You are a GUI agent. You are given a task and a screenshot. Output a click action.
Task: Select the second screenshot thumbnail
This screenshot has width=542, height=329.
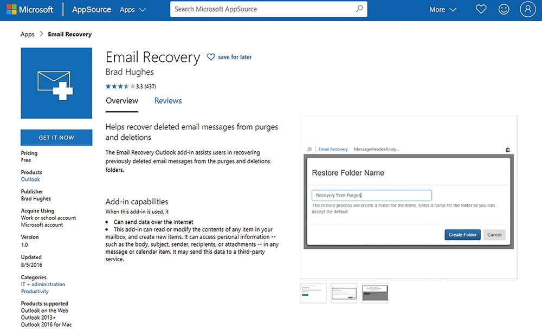coord(344,293)
